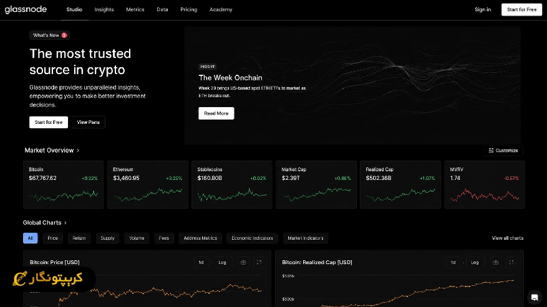
Task: Open the Realized Cap card
Action: pos(400,184)
